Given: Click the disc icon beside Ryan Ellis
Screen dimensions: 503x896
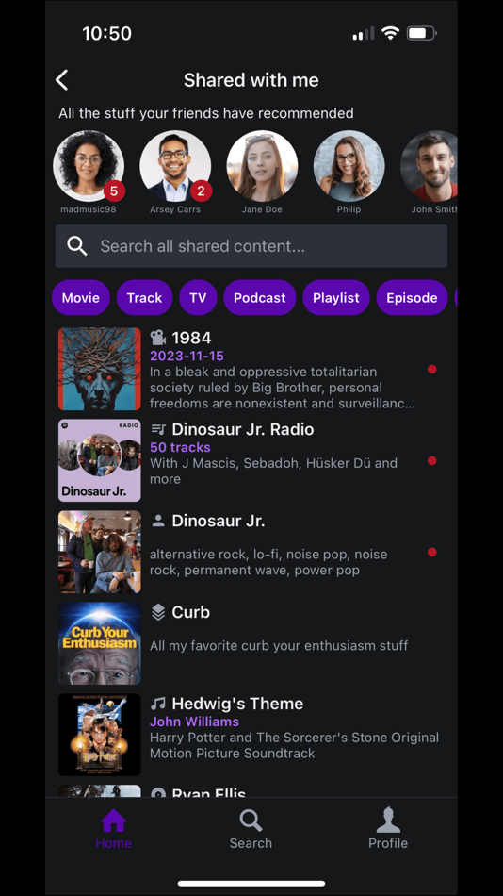Looking at the screenshot, I should pyautogui.click(x=158, y=792).
